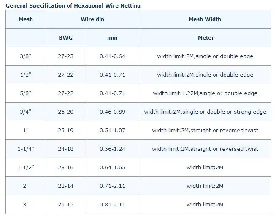
Task: Select the 'Meter' sub-header cell
Action: pos(206,38)
